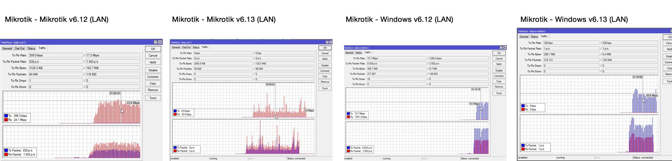Click Comment in Mikrotik-Windows v6.12 window
Viewport: 672px width, 161px height.
pos(499,76)
